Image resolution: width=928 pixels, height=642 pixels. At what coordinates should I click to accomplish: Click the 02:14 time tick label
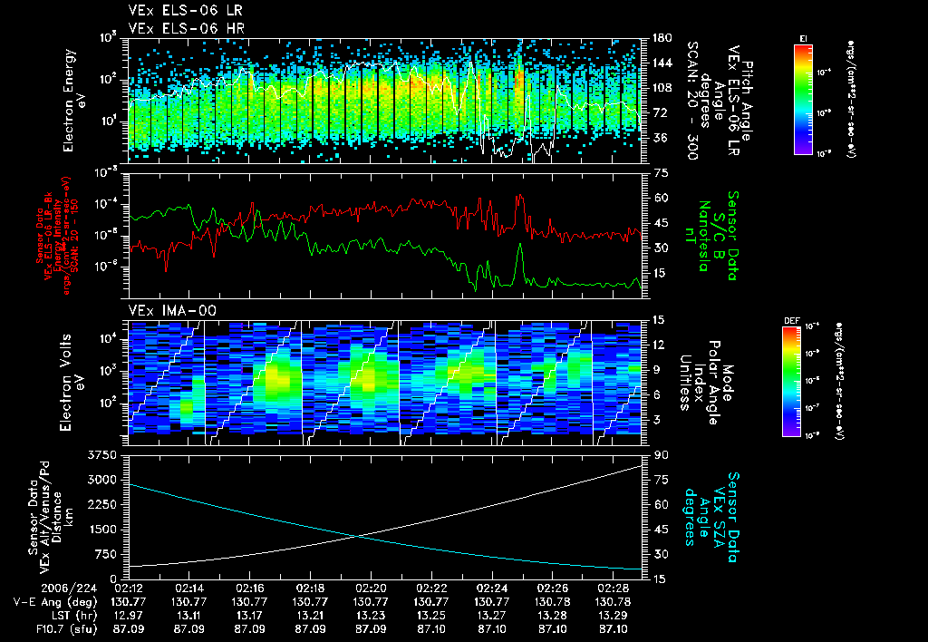pos(189,588)
